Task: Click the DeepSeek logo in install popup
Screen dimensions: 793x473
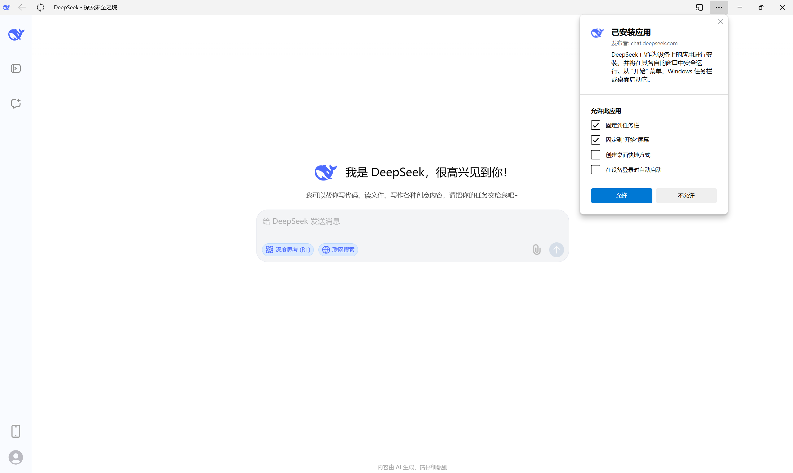Action: point(597,33)
